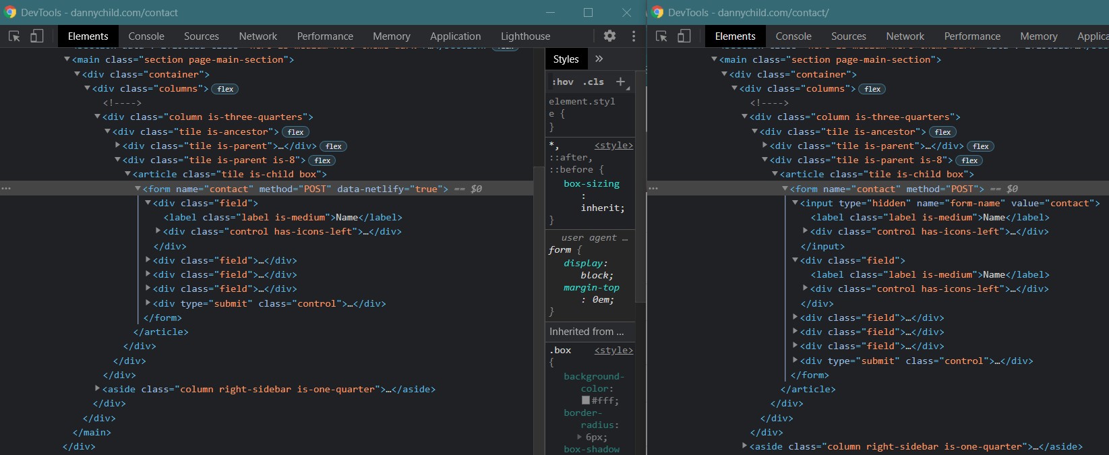This screenshot has width=1109, height=455.
Task: Open the <style> source link for .box rule
Action: [613, 351]
